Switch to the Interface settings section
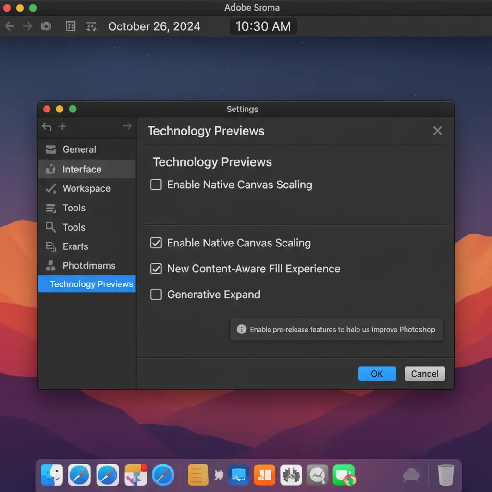Screen dimensions: 492x492 point(82,169)
